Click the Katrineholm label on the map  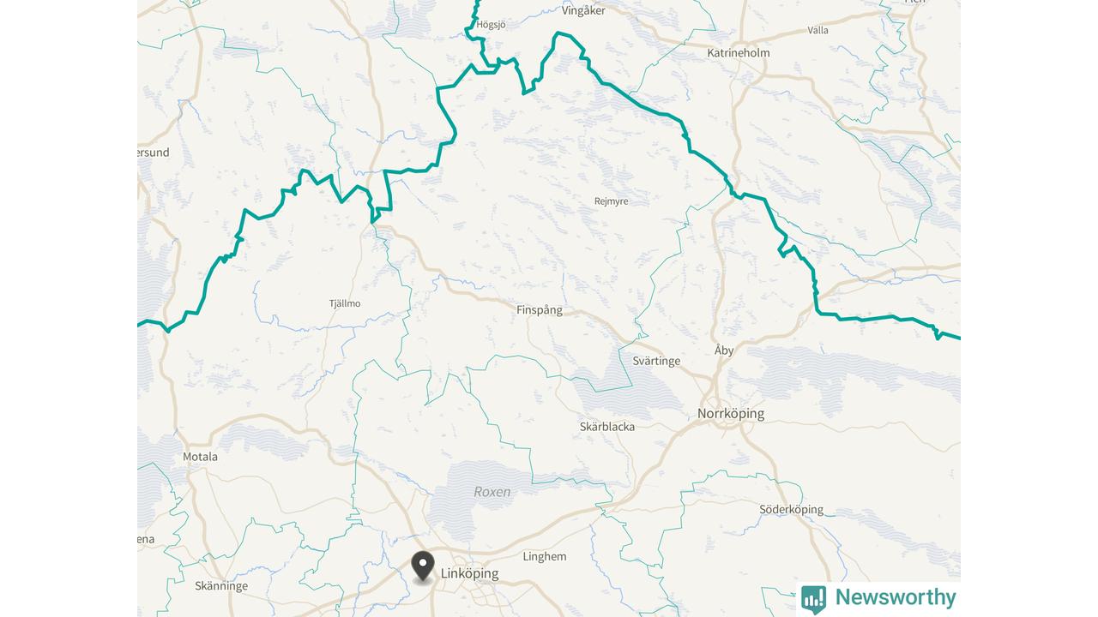click(739, 53)
